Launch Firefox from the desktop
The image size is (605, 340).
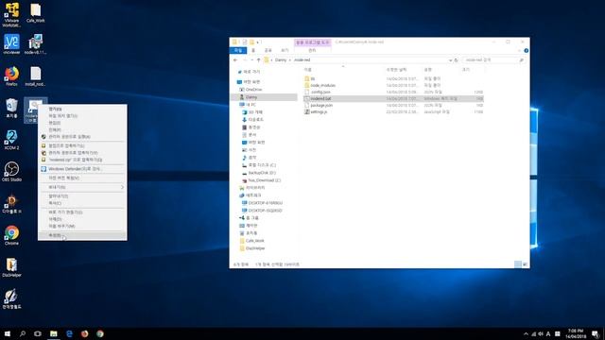[11, 76]
